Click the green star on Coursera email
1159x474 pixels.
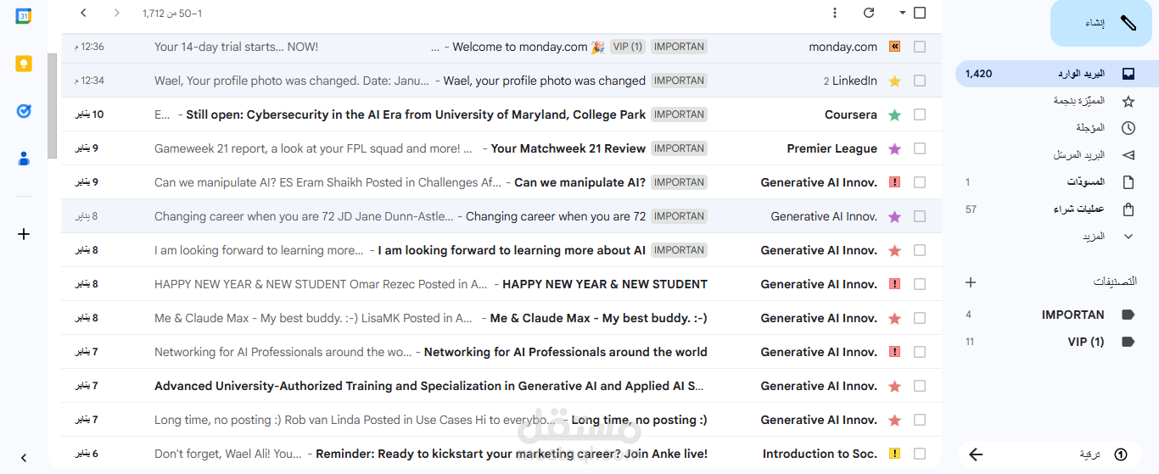pyautogui.click(x=894, y=114)
